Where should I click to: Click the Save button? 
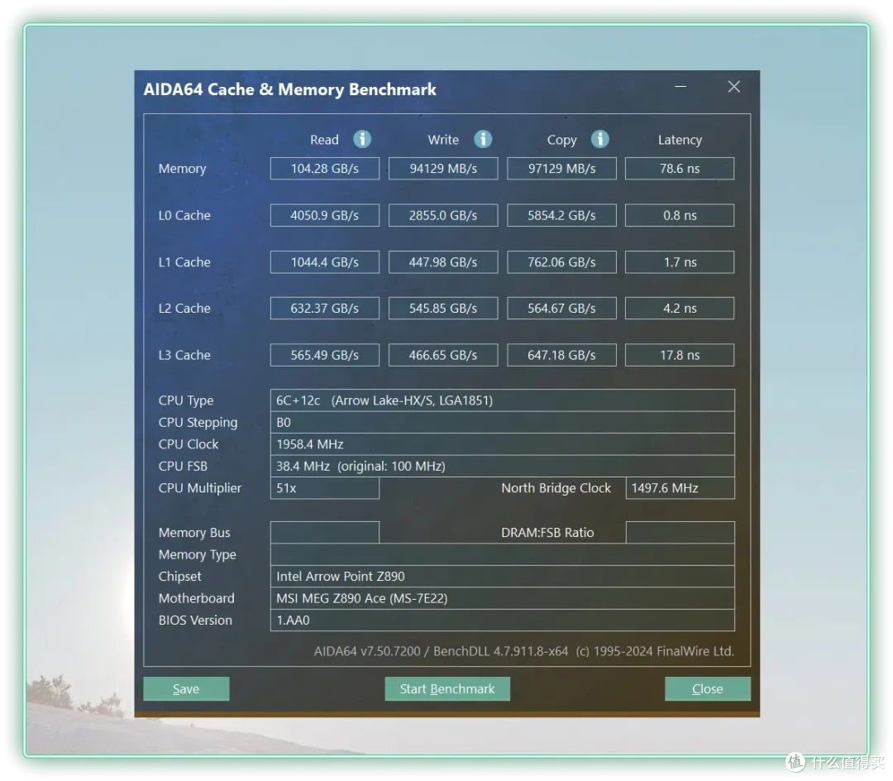click(186, 688)
